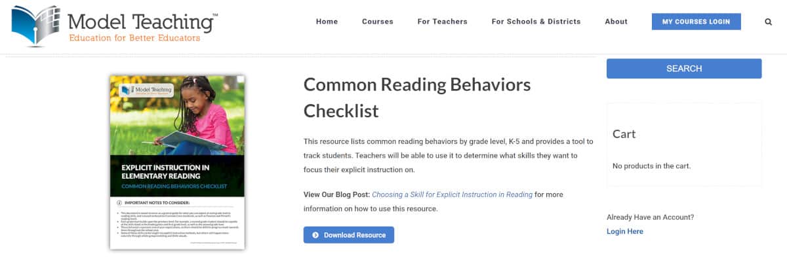Open Choosing a Skill for Explicit Instruction link

(x=453, y=194)
